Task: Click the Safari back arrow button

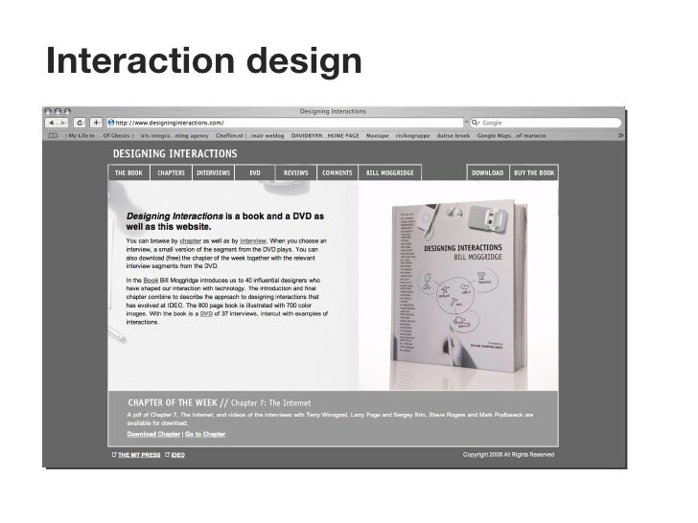Action: click(x=51, y=123)
